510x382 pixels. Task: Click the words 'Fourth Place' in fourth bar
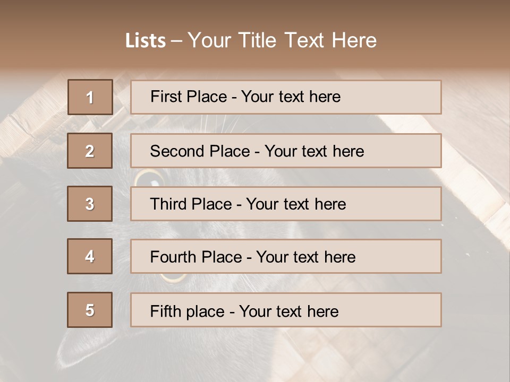(196, 257)
